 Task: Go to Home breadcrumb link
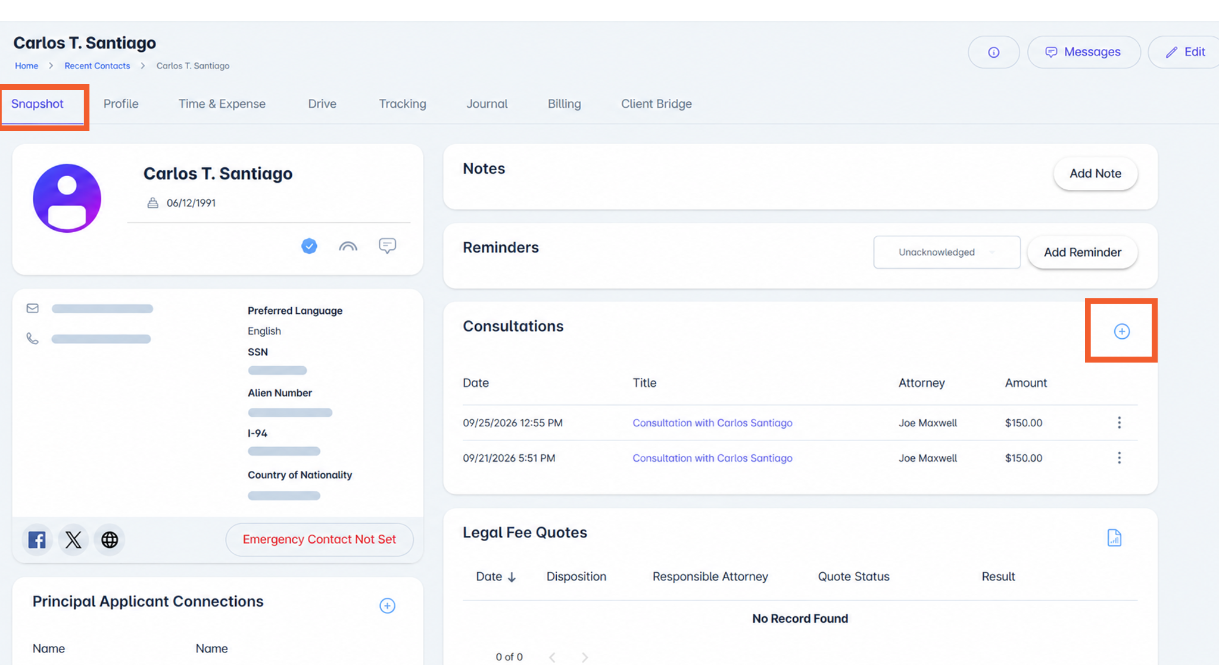(26, 66)
